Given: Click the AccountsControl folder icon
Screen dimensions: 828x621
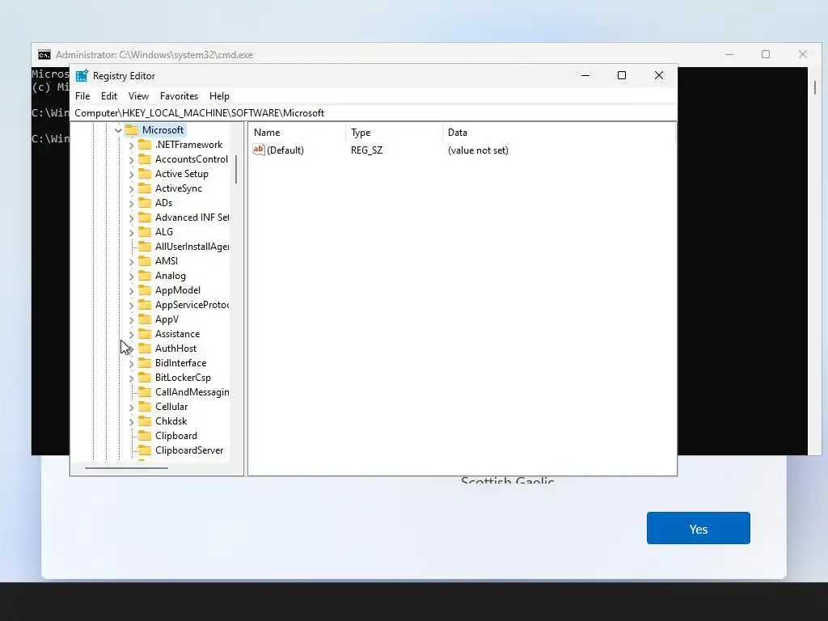Looking at the screenshot, I should [x=145, y=159].
